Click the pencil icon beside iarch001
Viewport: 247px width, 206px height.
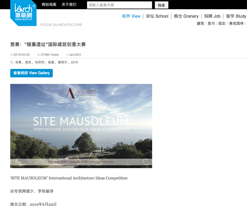coord(67,55)
